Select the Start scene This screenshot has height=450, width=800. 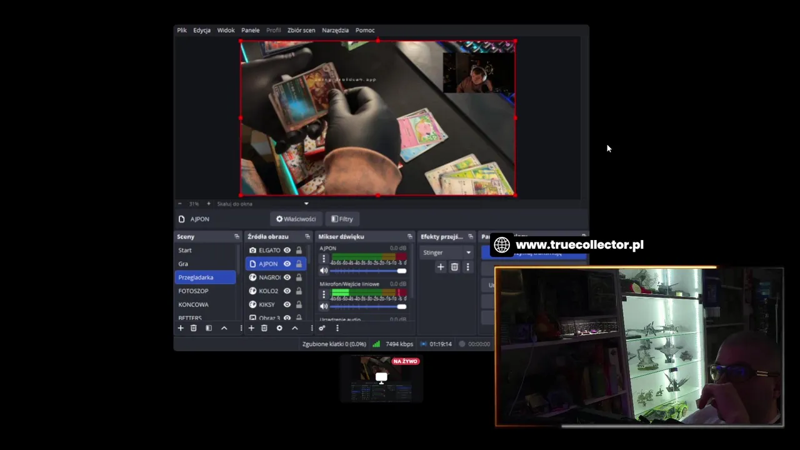click(206, 250)
